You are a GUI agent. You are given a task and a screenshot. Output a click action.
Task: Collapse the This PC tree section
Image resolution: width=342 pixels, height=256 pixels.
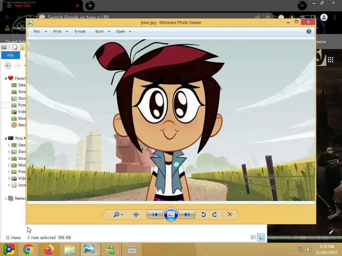pos(6,138)
